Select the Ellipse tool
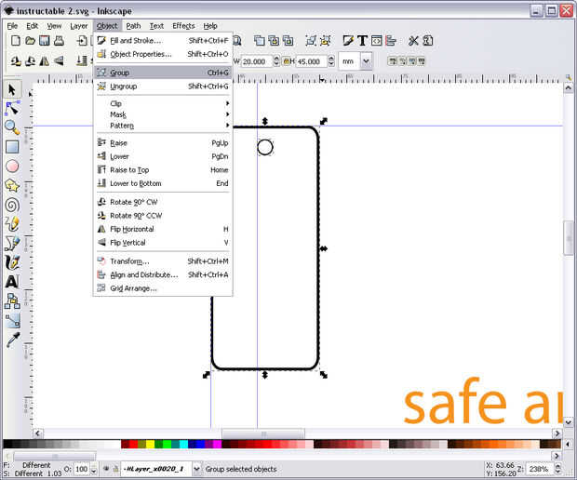This screenshot has width=577, height=480. [x=12, y=167]
